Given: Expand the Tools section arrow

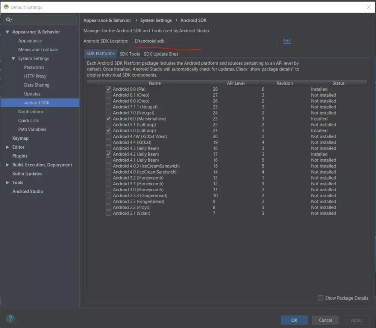Looking at the screenshot, I should pyautogui.click(x=8, y=183).
